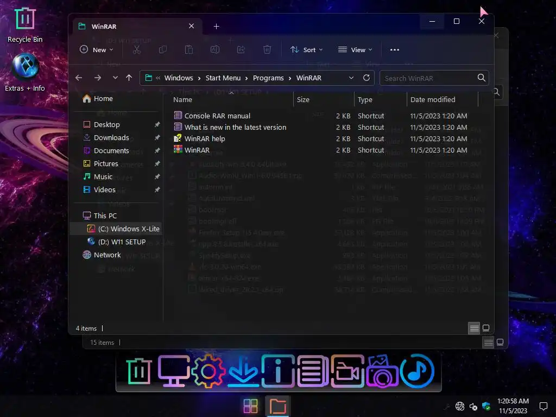Click the Programs breadcrumb segment

pyautogui.click(x=268, y=78)
